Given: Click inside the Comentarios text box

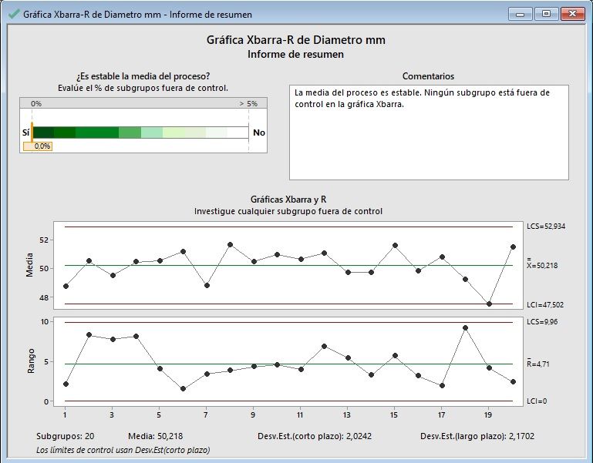Looking at the screenshot, I should click(429, 132).
